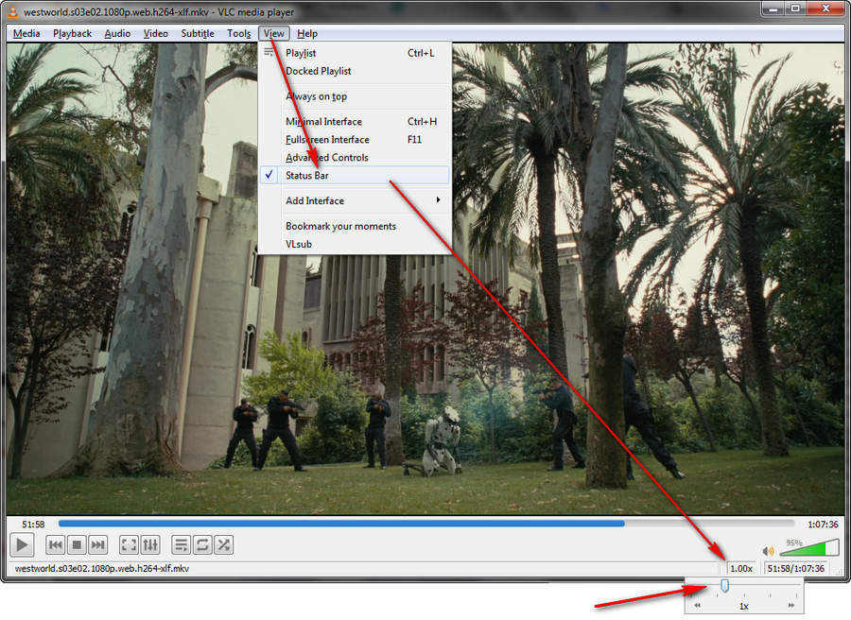Toggle shuffle random playback icon
Screen dimensions: 851x620
tap(223, 544)
